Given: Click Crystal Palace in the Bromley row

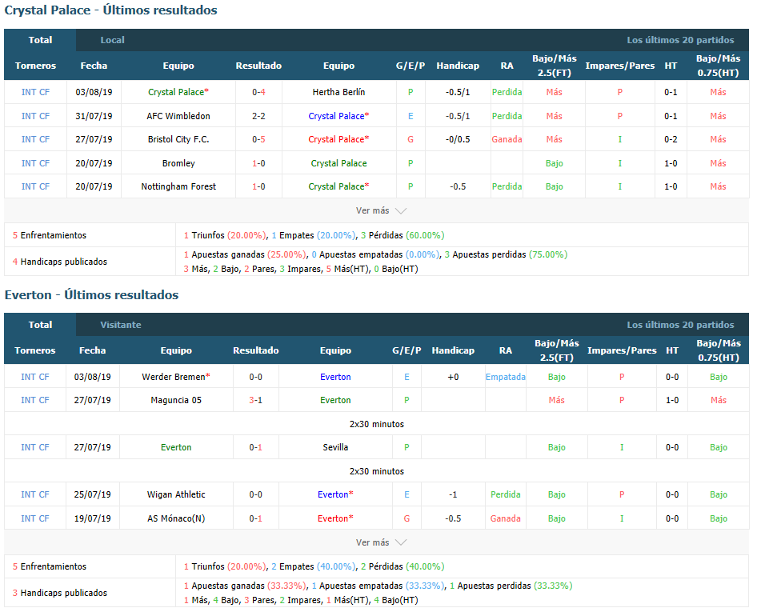Looking at the screenshot, I should coord(338,163).
